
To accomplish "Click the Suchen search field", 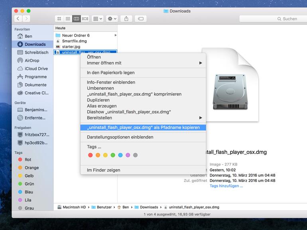I will point(271,19).
